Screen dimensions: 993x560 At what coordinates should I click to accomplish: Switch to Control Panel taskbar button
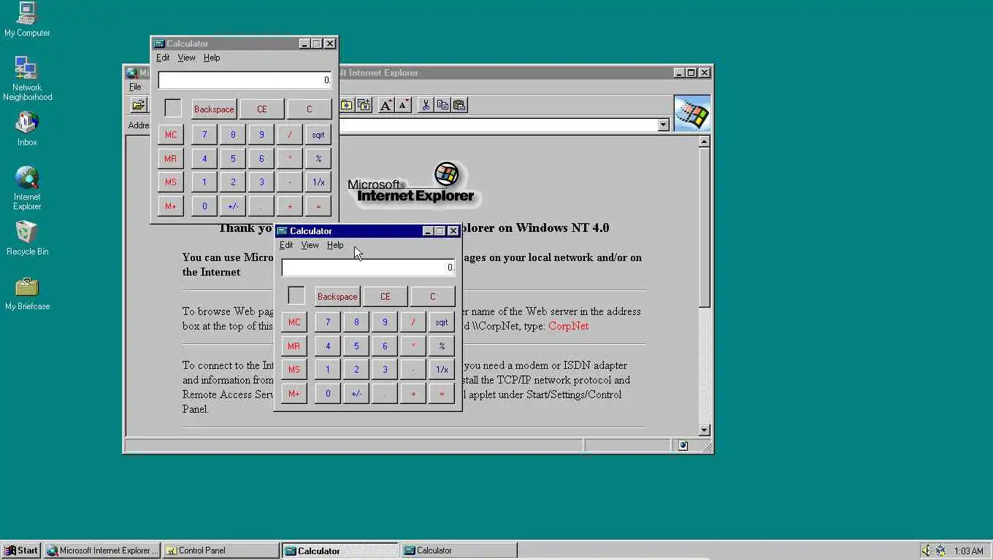click(x=221, y=551)
